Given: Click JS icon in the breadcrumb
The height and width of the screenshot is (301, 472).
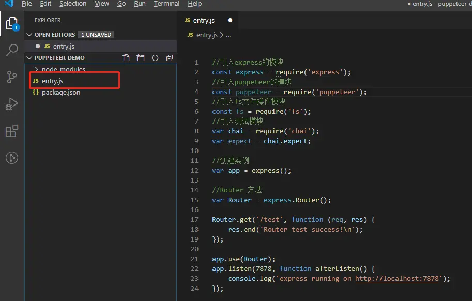Looking at the screenshot, I should point(190,35).
